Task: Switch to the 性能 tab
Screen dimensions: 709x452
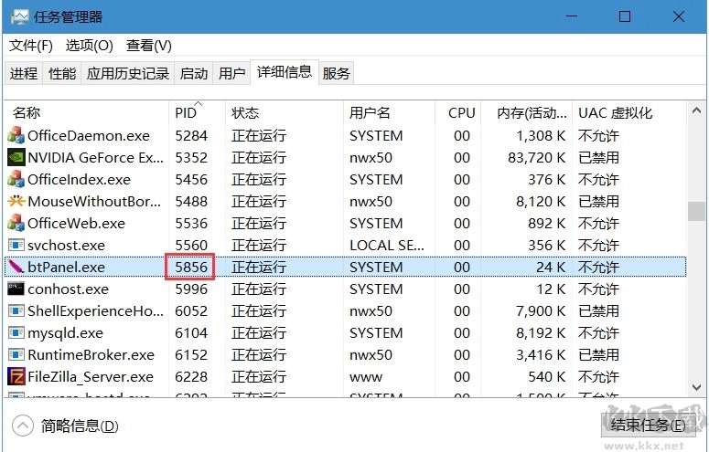Action: tap(62, 74)
